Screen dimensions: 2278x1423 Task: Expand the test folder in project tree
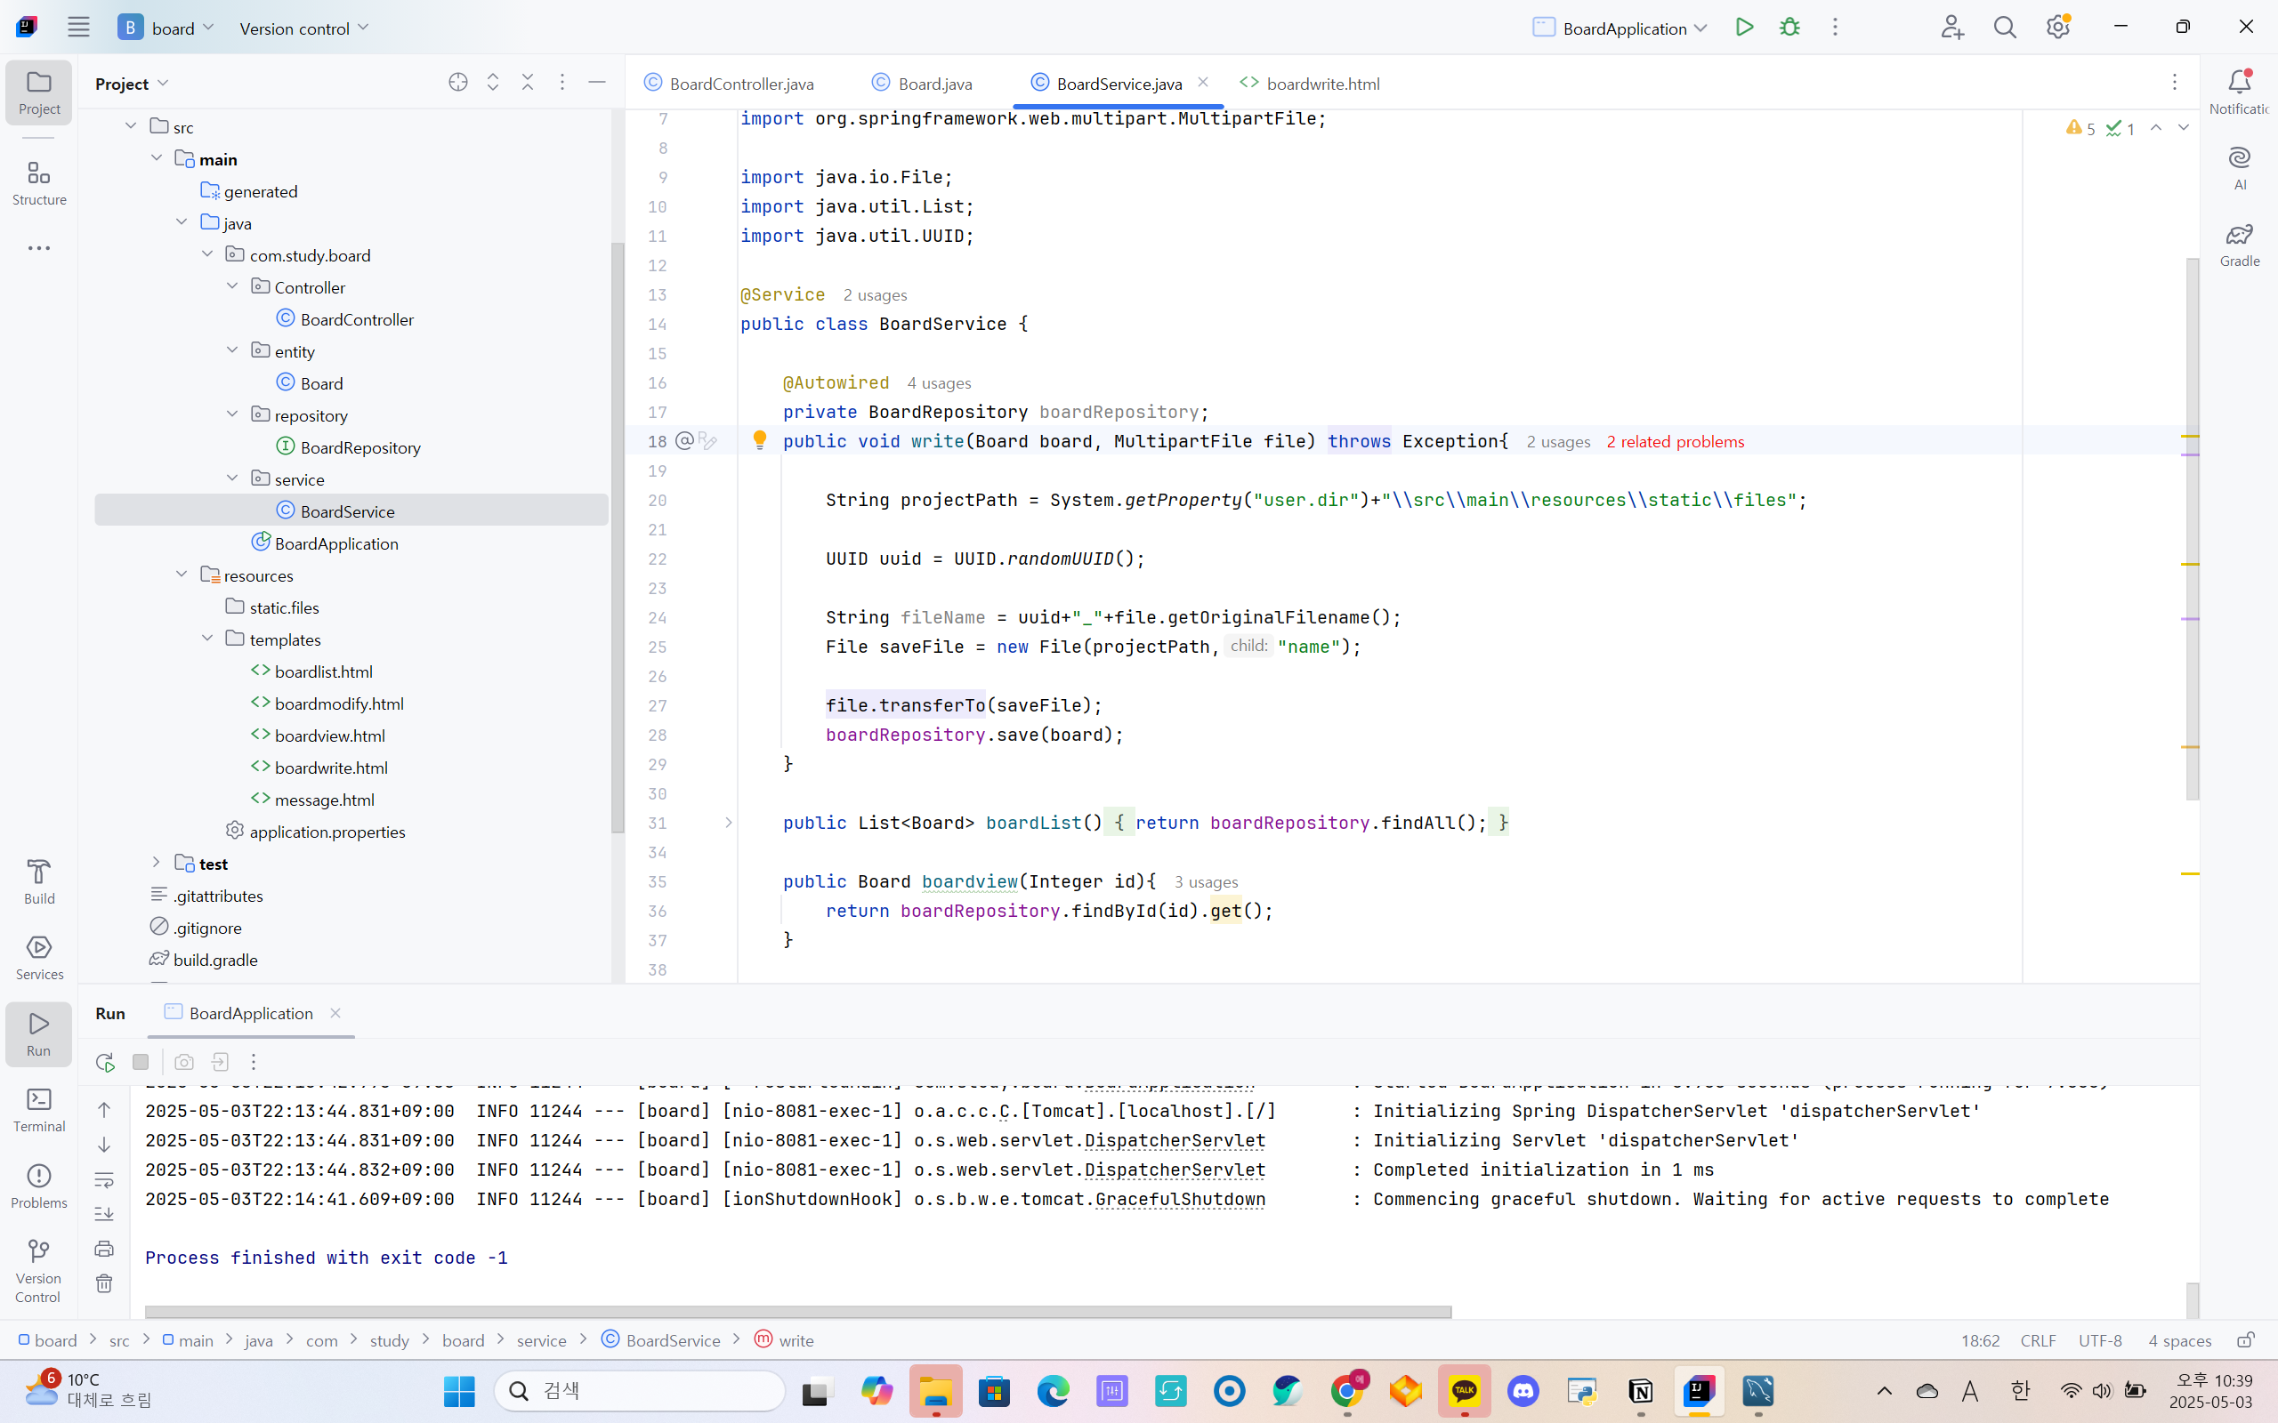point(157,863)
